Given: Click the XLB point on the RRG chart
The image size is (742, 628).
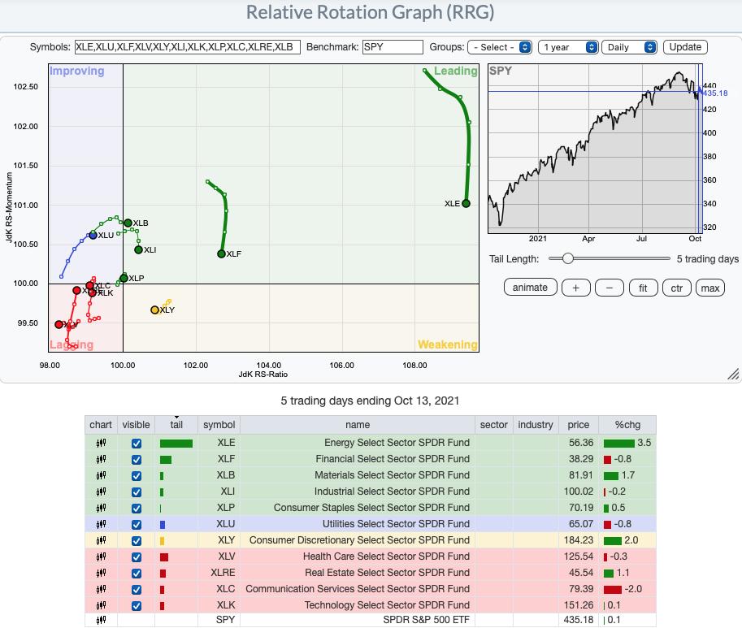Looking at the screenshot, I should (x=128, y=223).
